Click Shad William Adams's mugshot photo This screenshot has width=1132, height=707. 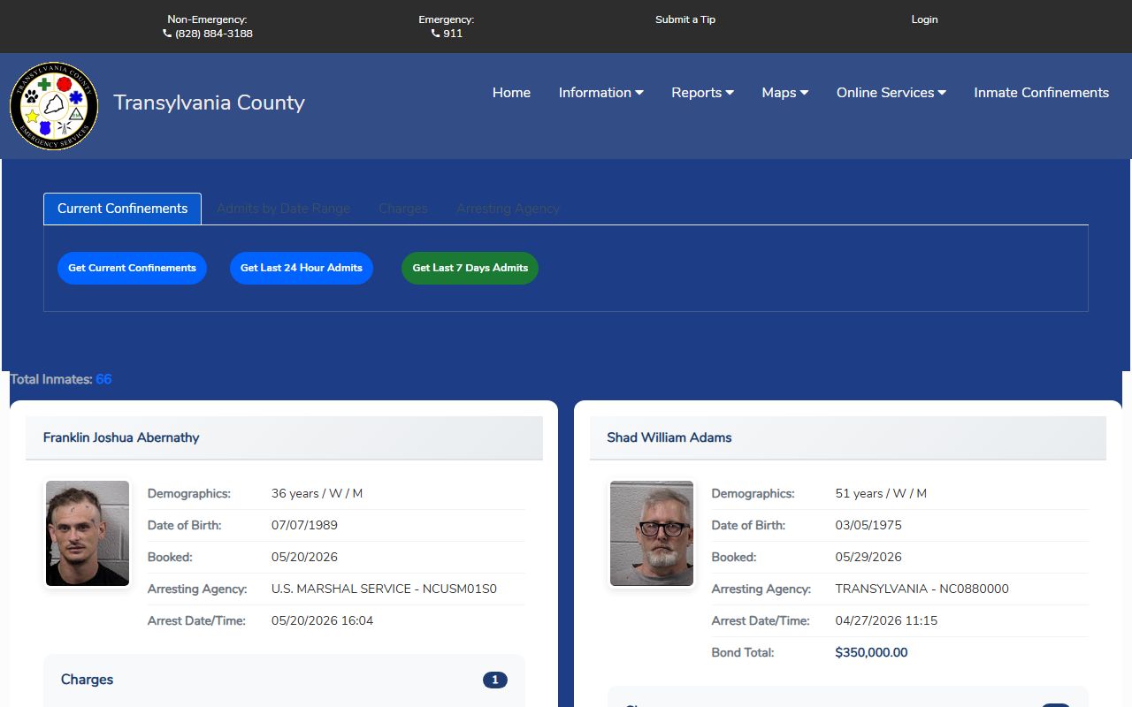[652, 533]
